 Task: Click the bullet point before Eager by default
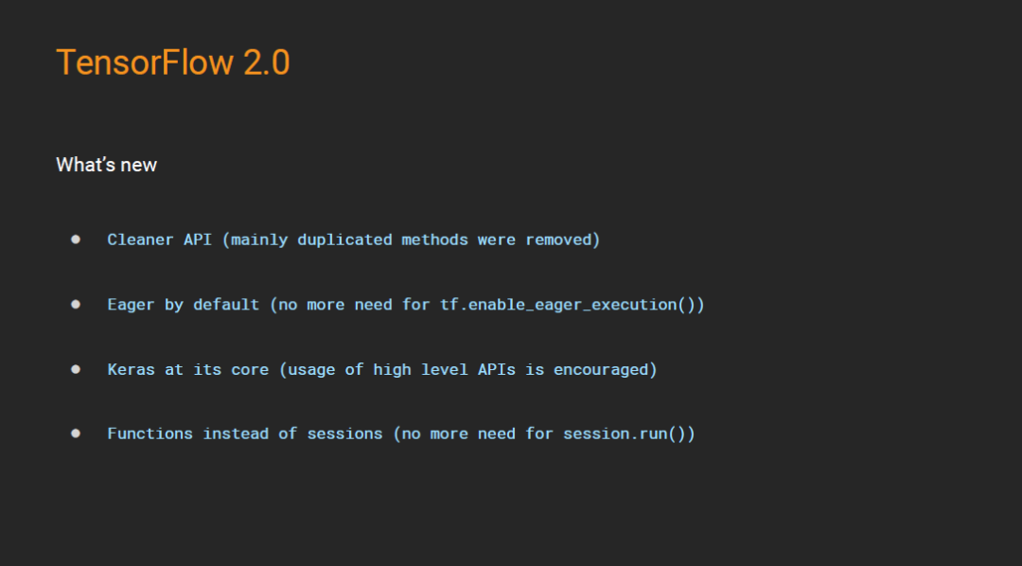point(76,304)
